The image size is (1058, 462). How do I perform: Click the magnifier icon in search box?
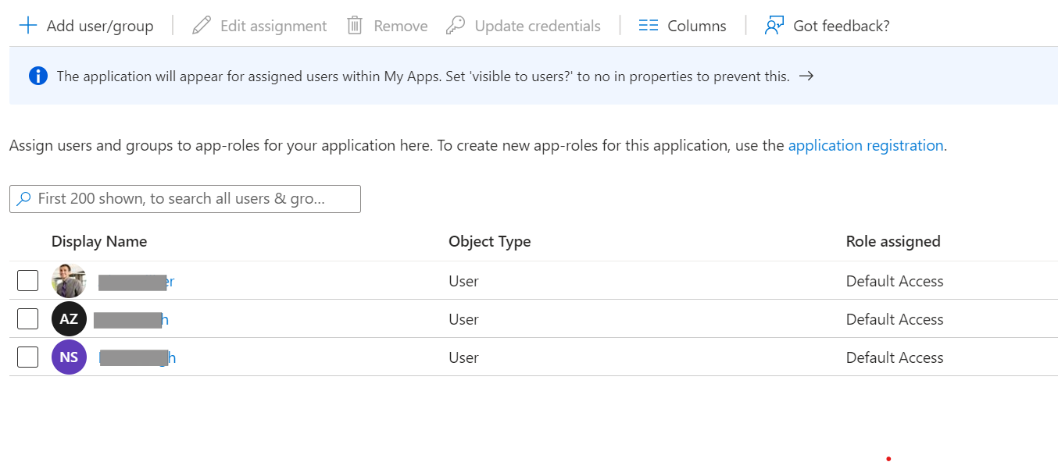tap(24, 199)
